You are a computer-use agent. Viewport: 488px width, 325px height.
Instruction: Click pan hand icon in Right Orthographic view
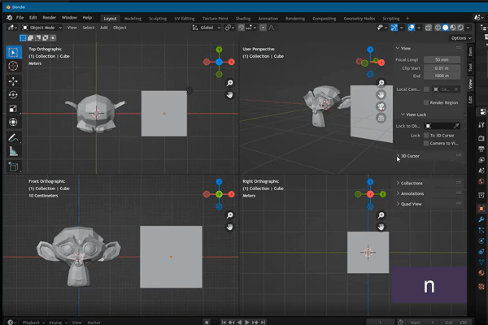point(381,227)
